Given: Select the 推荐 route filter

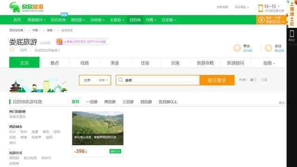Looking at the screenshot, I should tap(75, 102).
